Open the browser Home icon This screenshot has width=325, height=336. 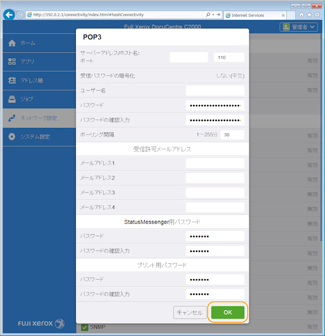[x=302, y=15]
